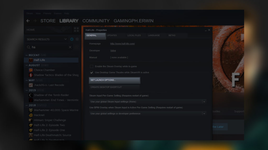Click Half-Life 2: Episode One icon
This screenshot has width=268, height=150.
(31, 130)
